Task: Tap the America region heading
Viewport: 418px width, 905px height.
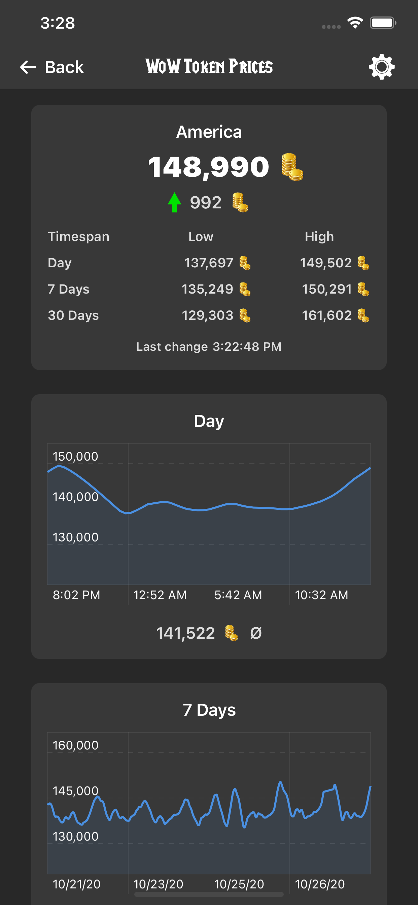Action: [x=209, y=132]
